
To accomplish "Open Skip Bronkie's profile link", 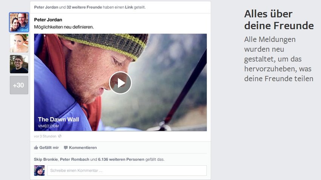I will [46, 159].
